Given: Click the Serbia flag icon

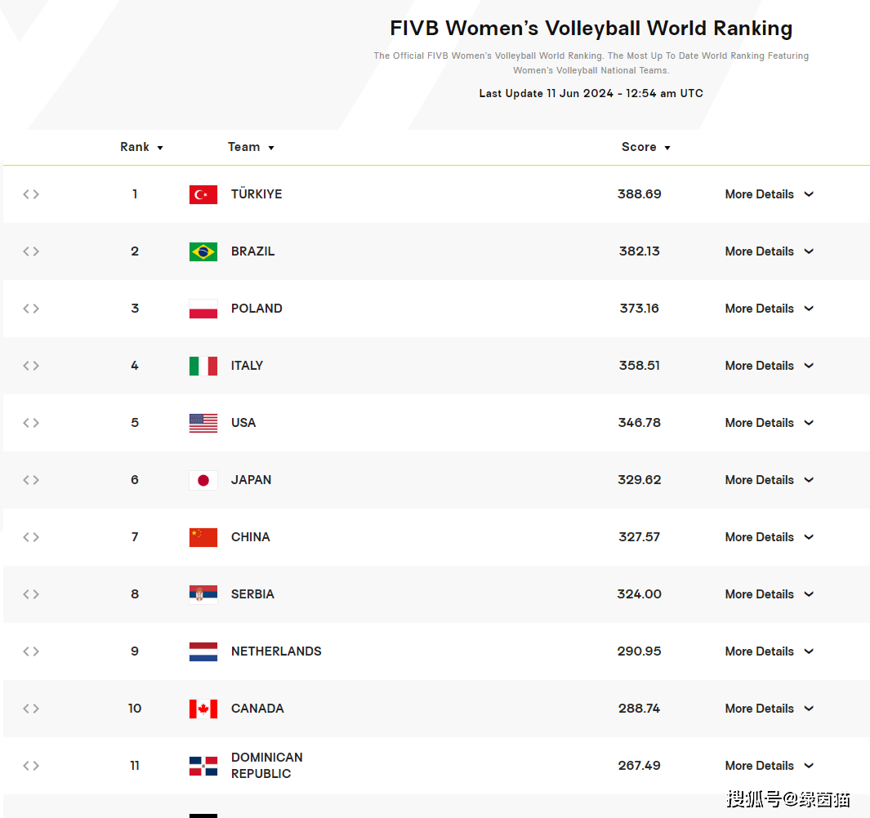Looking at the screenshot, I should 203,594.
